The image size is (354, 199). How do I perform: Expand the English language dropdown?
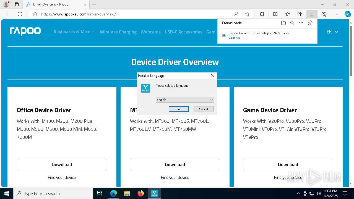[x=185, y=100]
